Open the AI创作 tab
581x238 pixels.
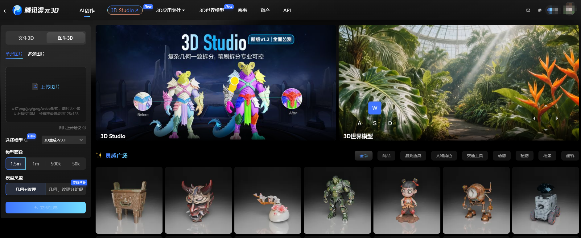87,10
